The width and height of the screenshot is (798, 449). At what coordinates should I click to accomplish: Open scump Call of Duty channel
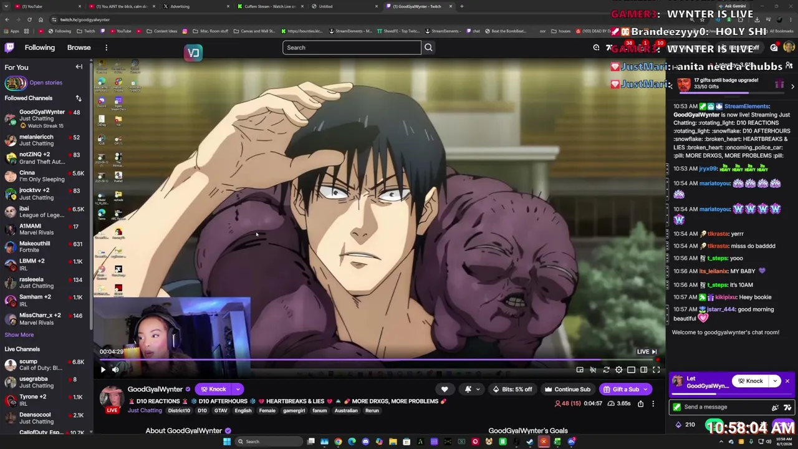click(x=45, y=365)
